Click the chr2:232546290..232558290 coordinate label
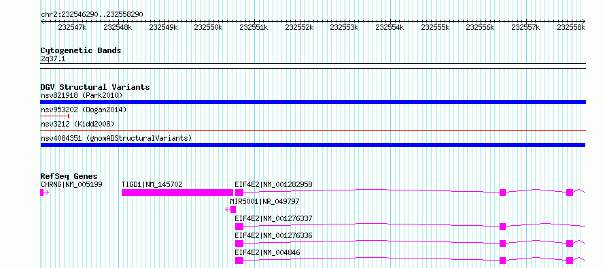This screenshot has height=268, width=605. pyautogui.click(x=92, y=14)
